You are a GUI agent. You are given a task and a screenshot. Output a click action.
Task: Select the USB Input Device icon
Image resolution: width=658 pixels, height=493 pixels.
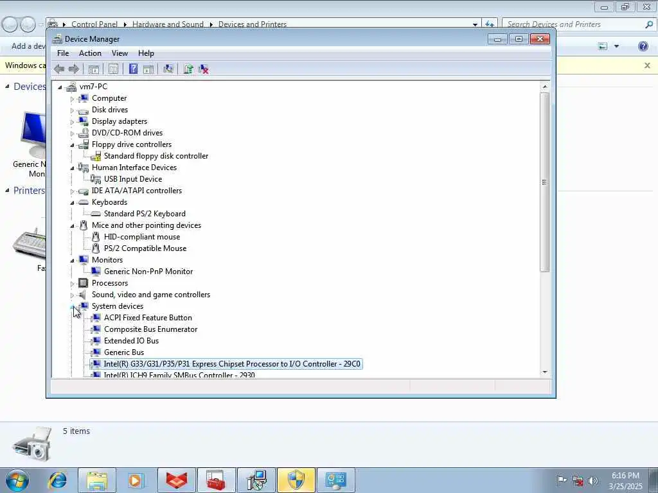coord(96,179)
